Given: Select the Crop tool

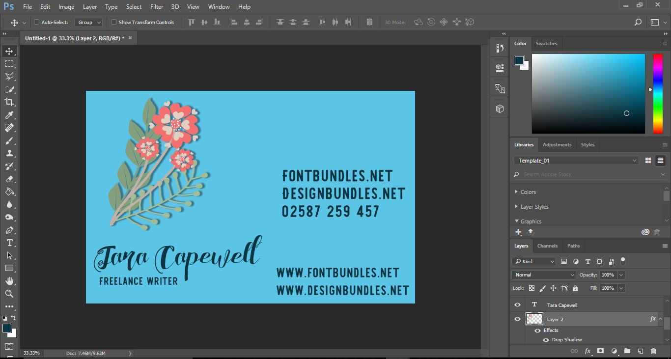Looking at the screenshot, I should [9, 102].
